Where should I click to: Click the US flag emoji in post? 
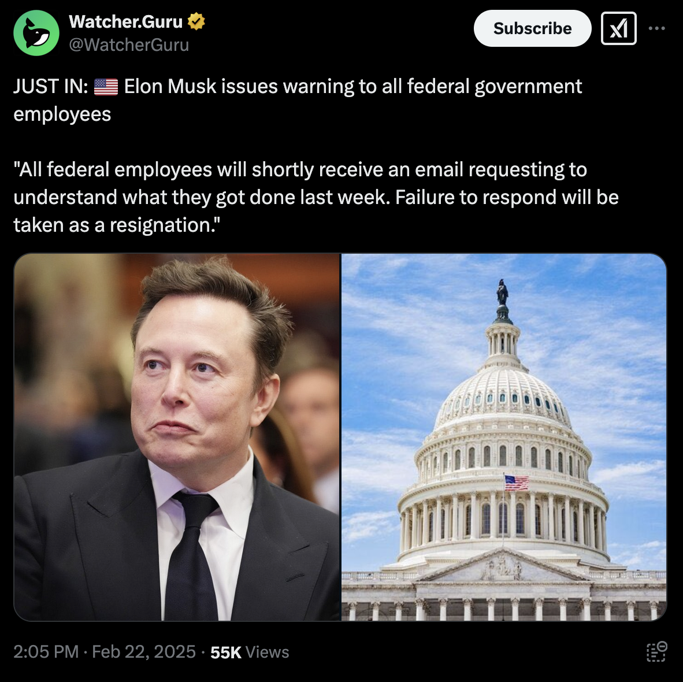(x=106, y=87)
